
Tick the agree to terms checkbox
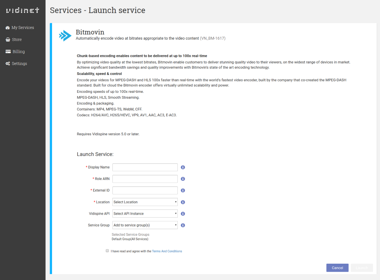[x=107, y=251]
